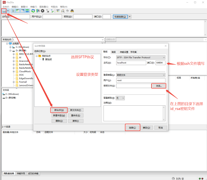The image size is (207, 180).
Task: Collapse the D: drive tree node
Action: coord(10,50)
